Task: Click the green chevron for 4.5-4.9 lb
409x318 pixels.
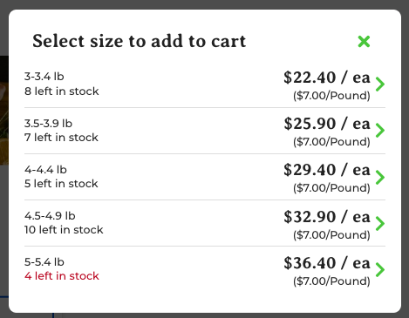Action: tap(380, 223)
